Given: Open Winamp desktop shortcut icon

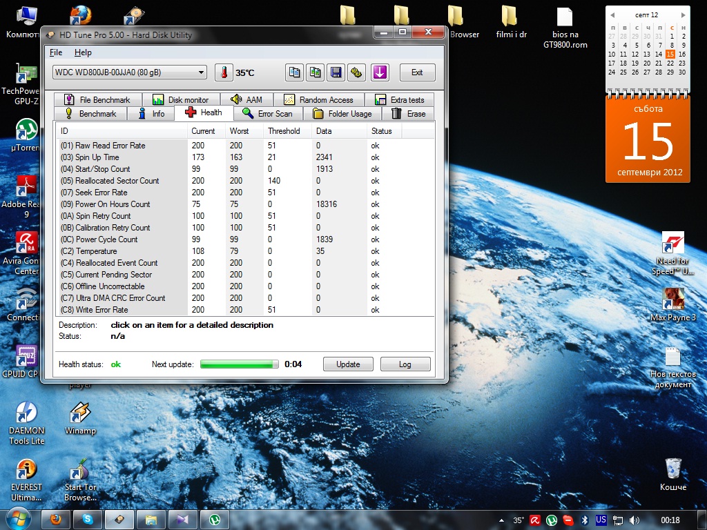Looking at the screenshot, I should (x=80, y=413).
